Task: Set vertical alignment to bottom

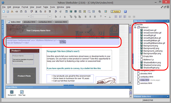Action: pos(110,17)
